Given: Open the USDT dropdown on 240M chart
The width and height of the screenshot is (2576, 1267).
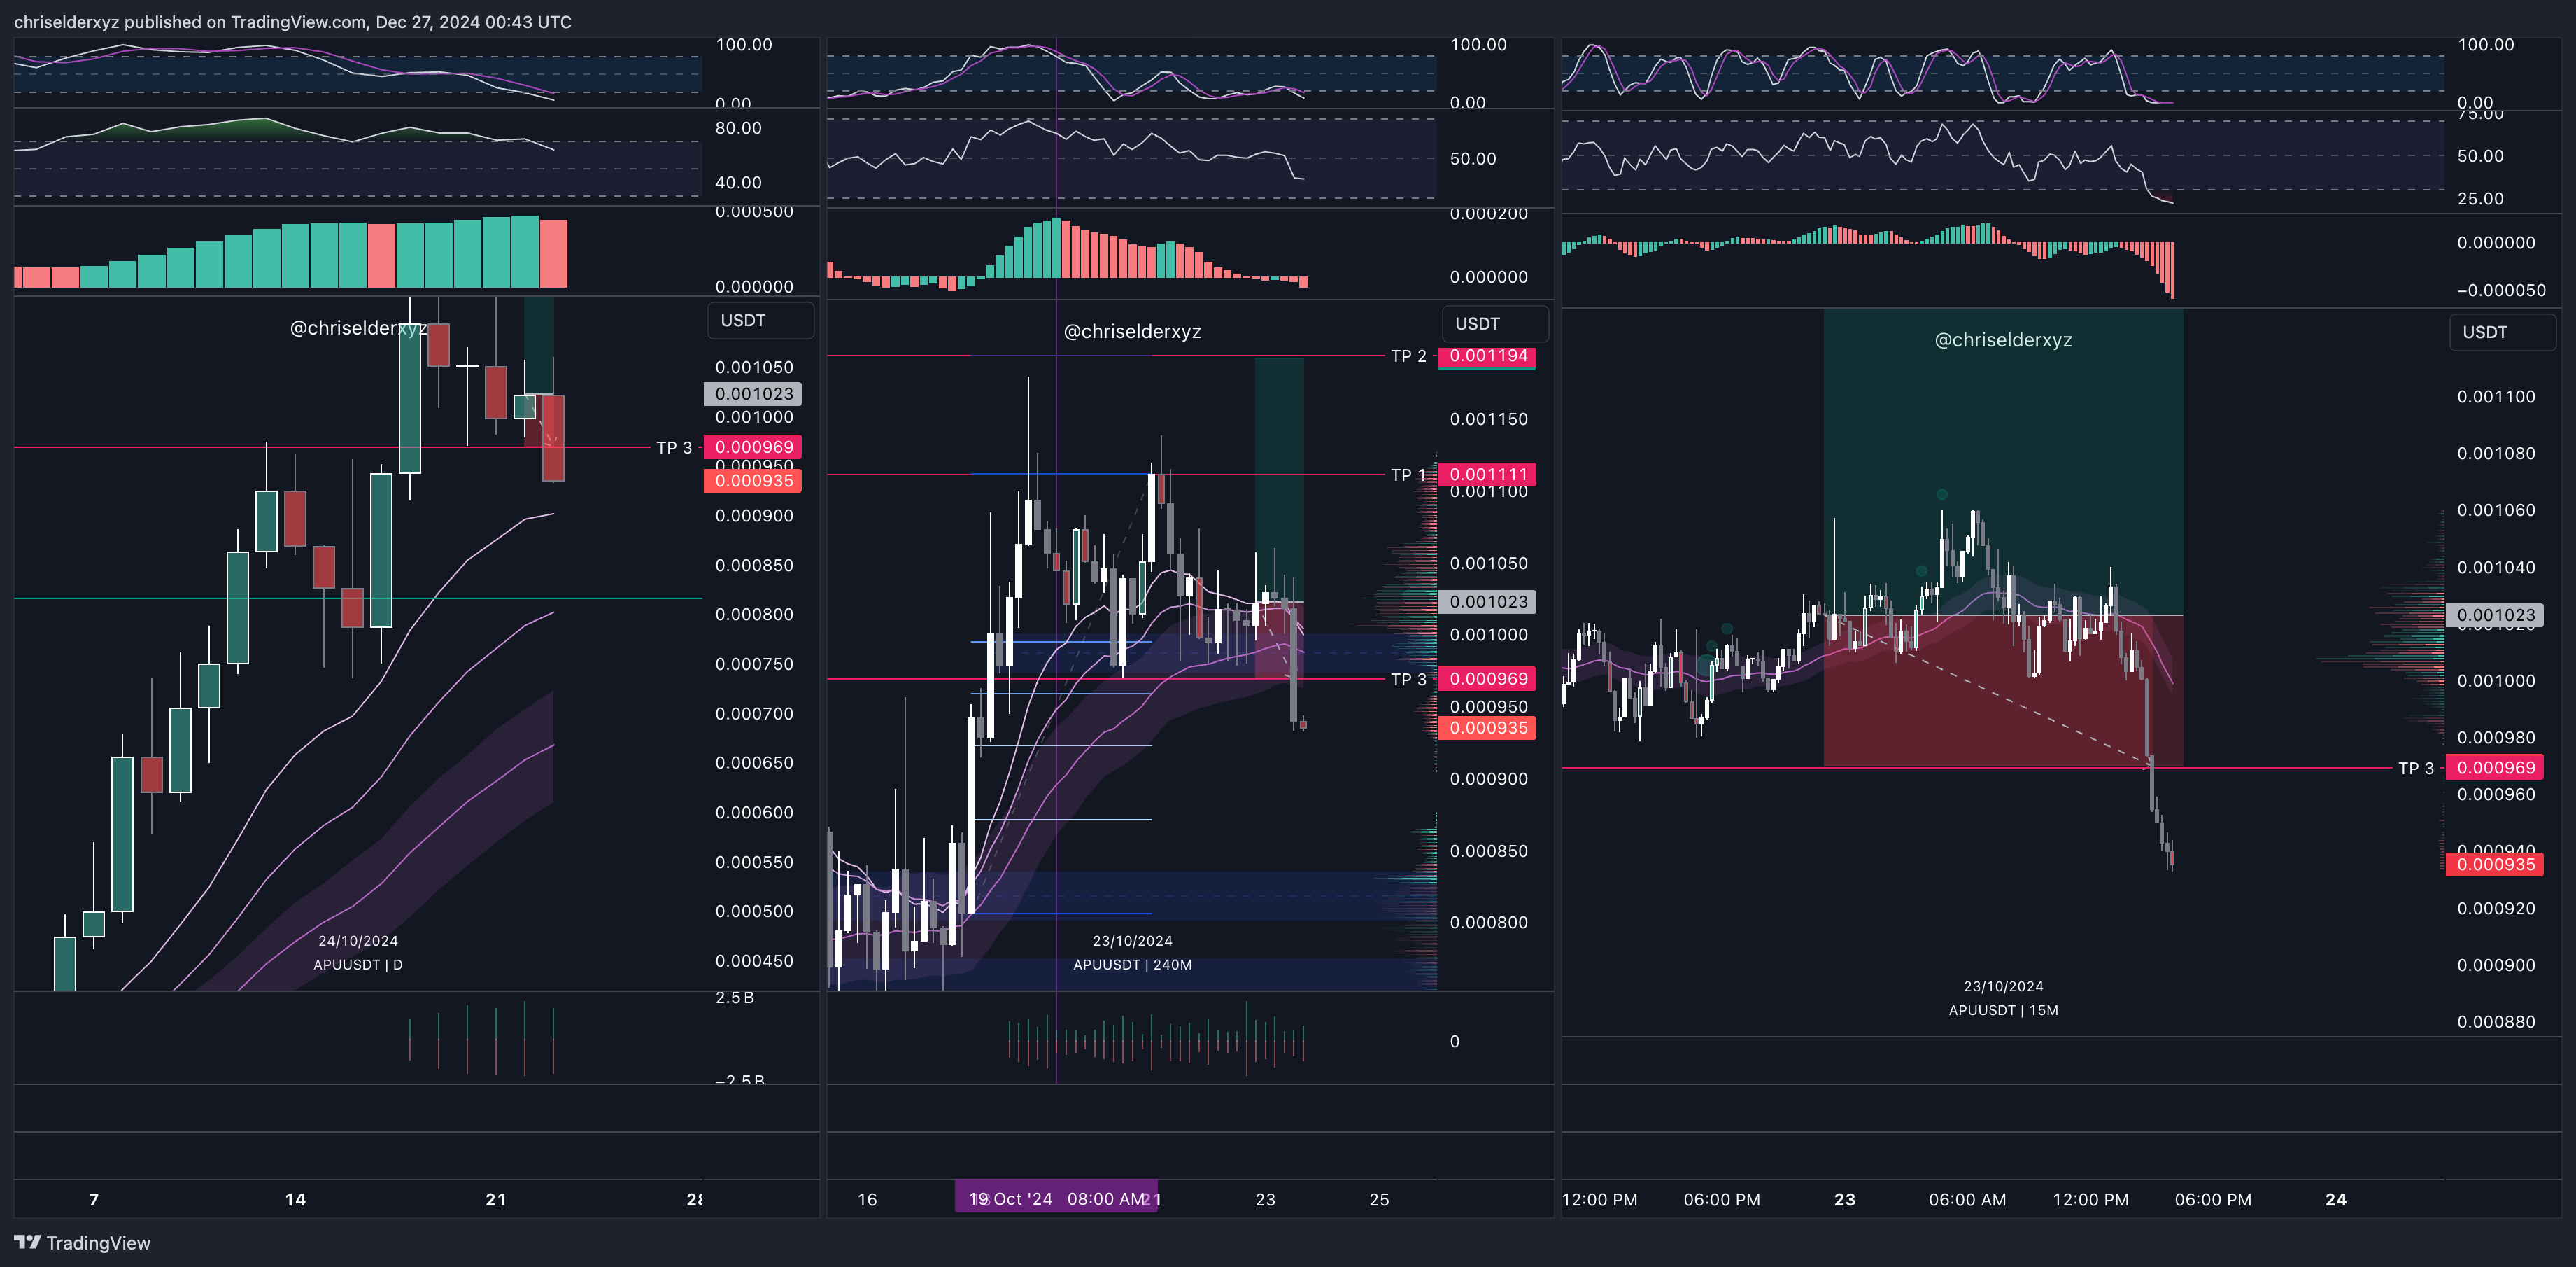Looking at the screenshot, I should point(1494,323).
